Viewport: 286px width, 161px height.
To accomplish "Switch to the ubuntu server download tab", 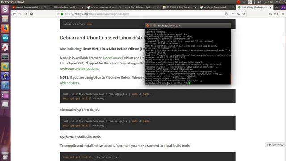I will click(x=104, y=7).
